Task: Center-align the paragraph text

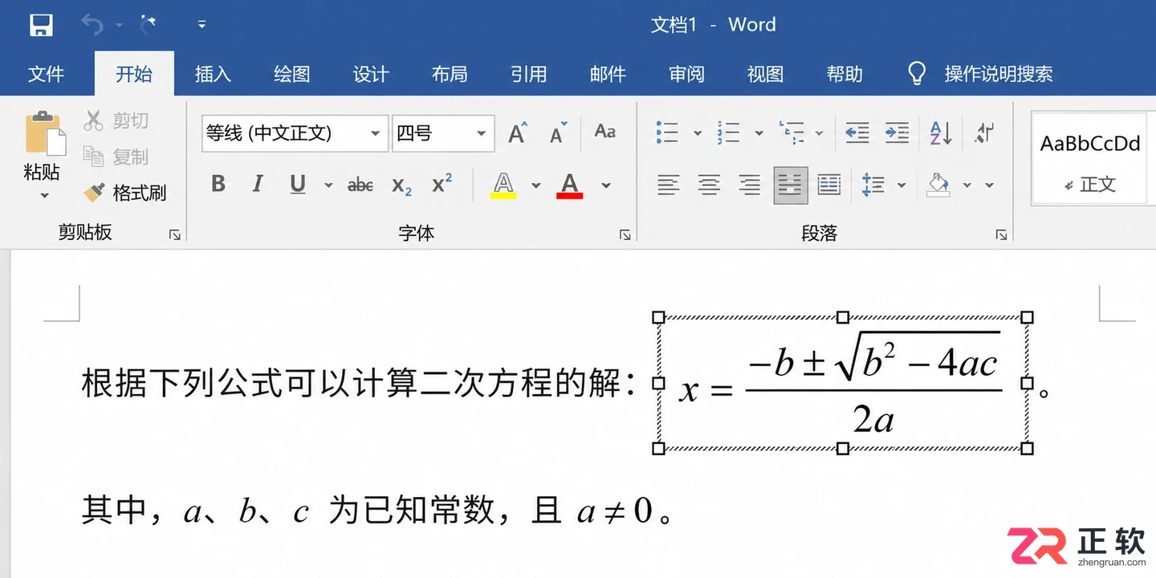Action: [709, 185]
